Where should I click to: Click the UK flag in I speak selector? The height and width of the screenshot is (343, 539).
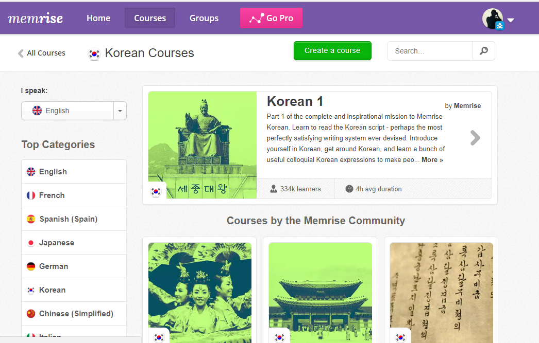[x=37, y=111]
